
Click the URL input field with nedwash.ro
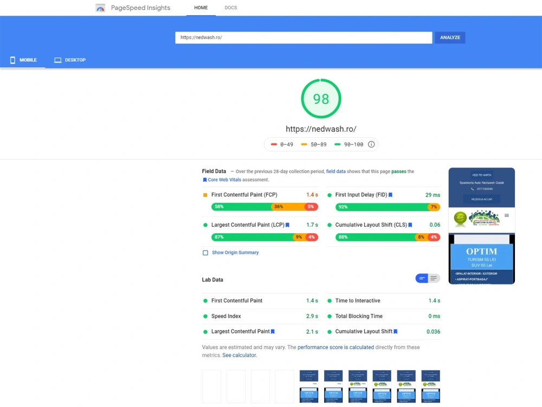[304, 37]
